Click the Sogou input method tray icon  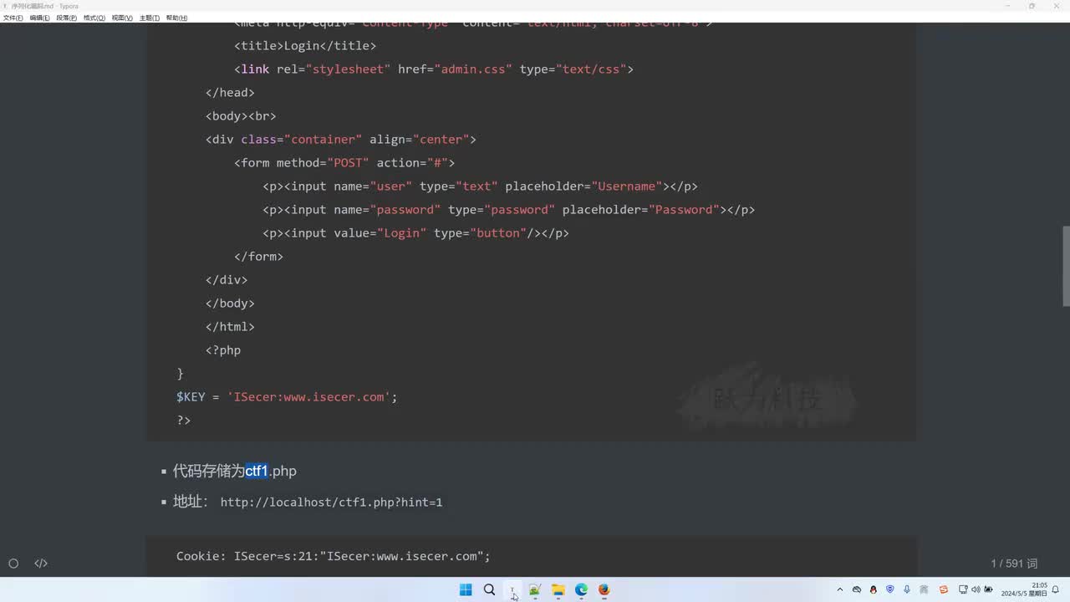click(x=944, y=589)
